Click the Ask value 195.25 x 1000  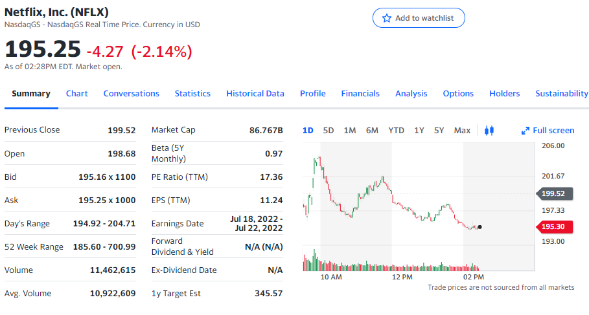(107, 200)
